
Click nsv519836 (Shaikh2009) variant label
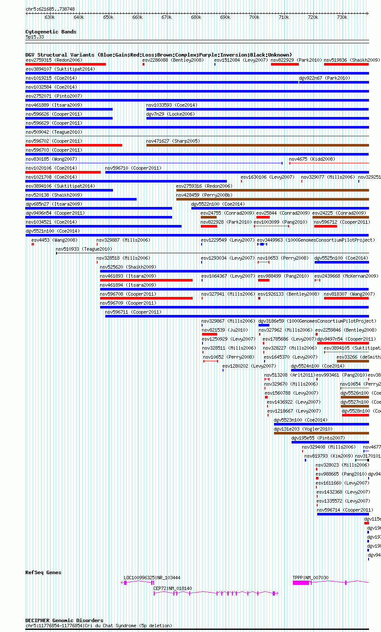point(351,60)
